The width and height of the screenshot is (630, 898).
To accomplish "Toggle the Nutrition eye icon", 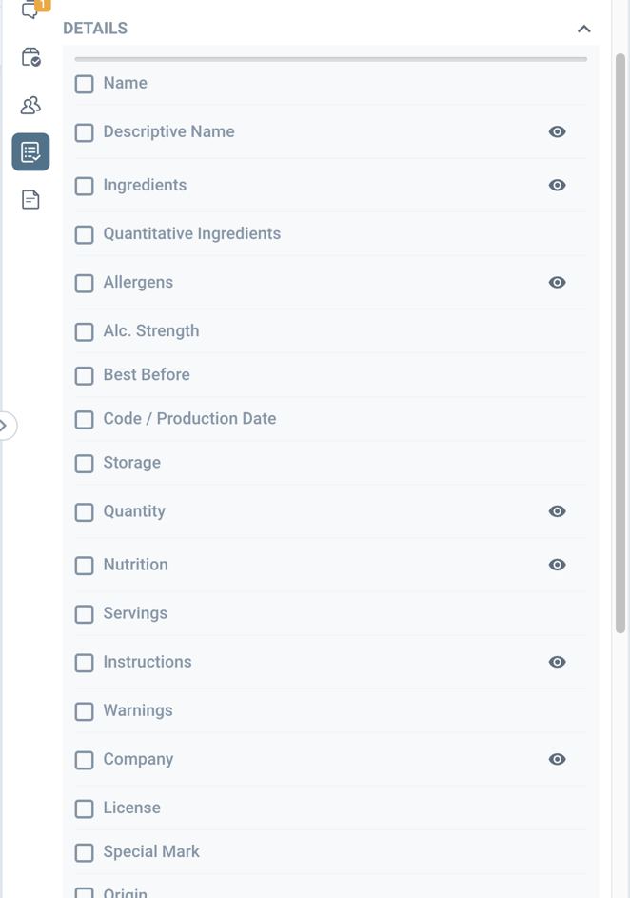I will click(558, 565).
